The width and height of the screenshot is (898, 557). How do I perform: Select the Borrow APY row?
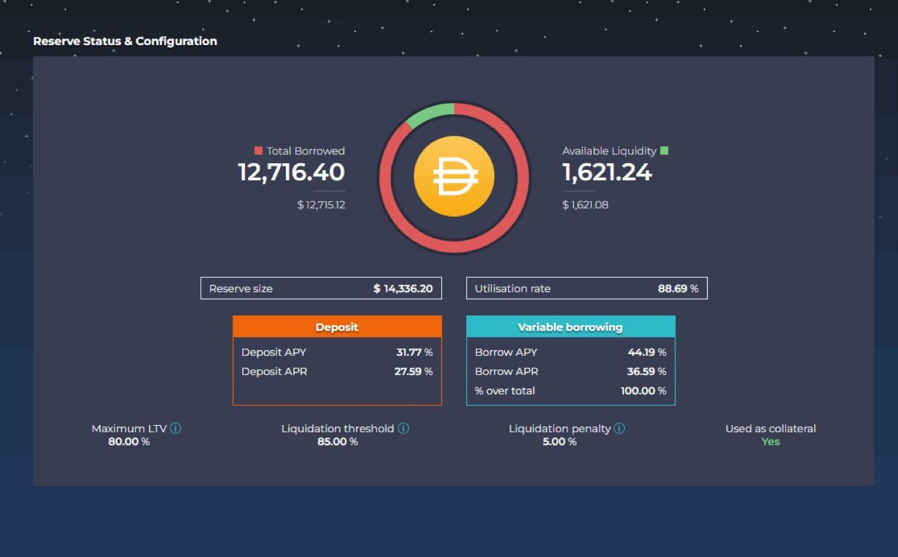tap(570, 353)
